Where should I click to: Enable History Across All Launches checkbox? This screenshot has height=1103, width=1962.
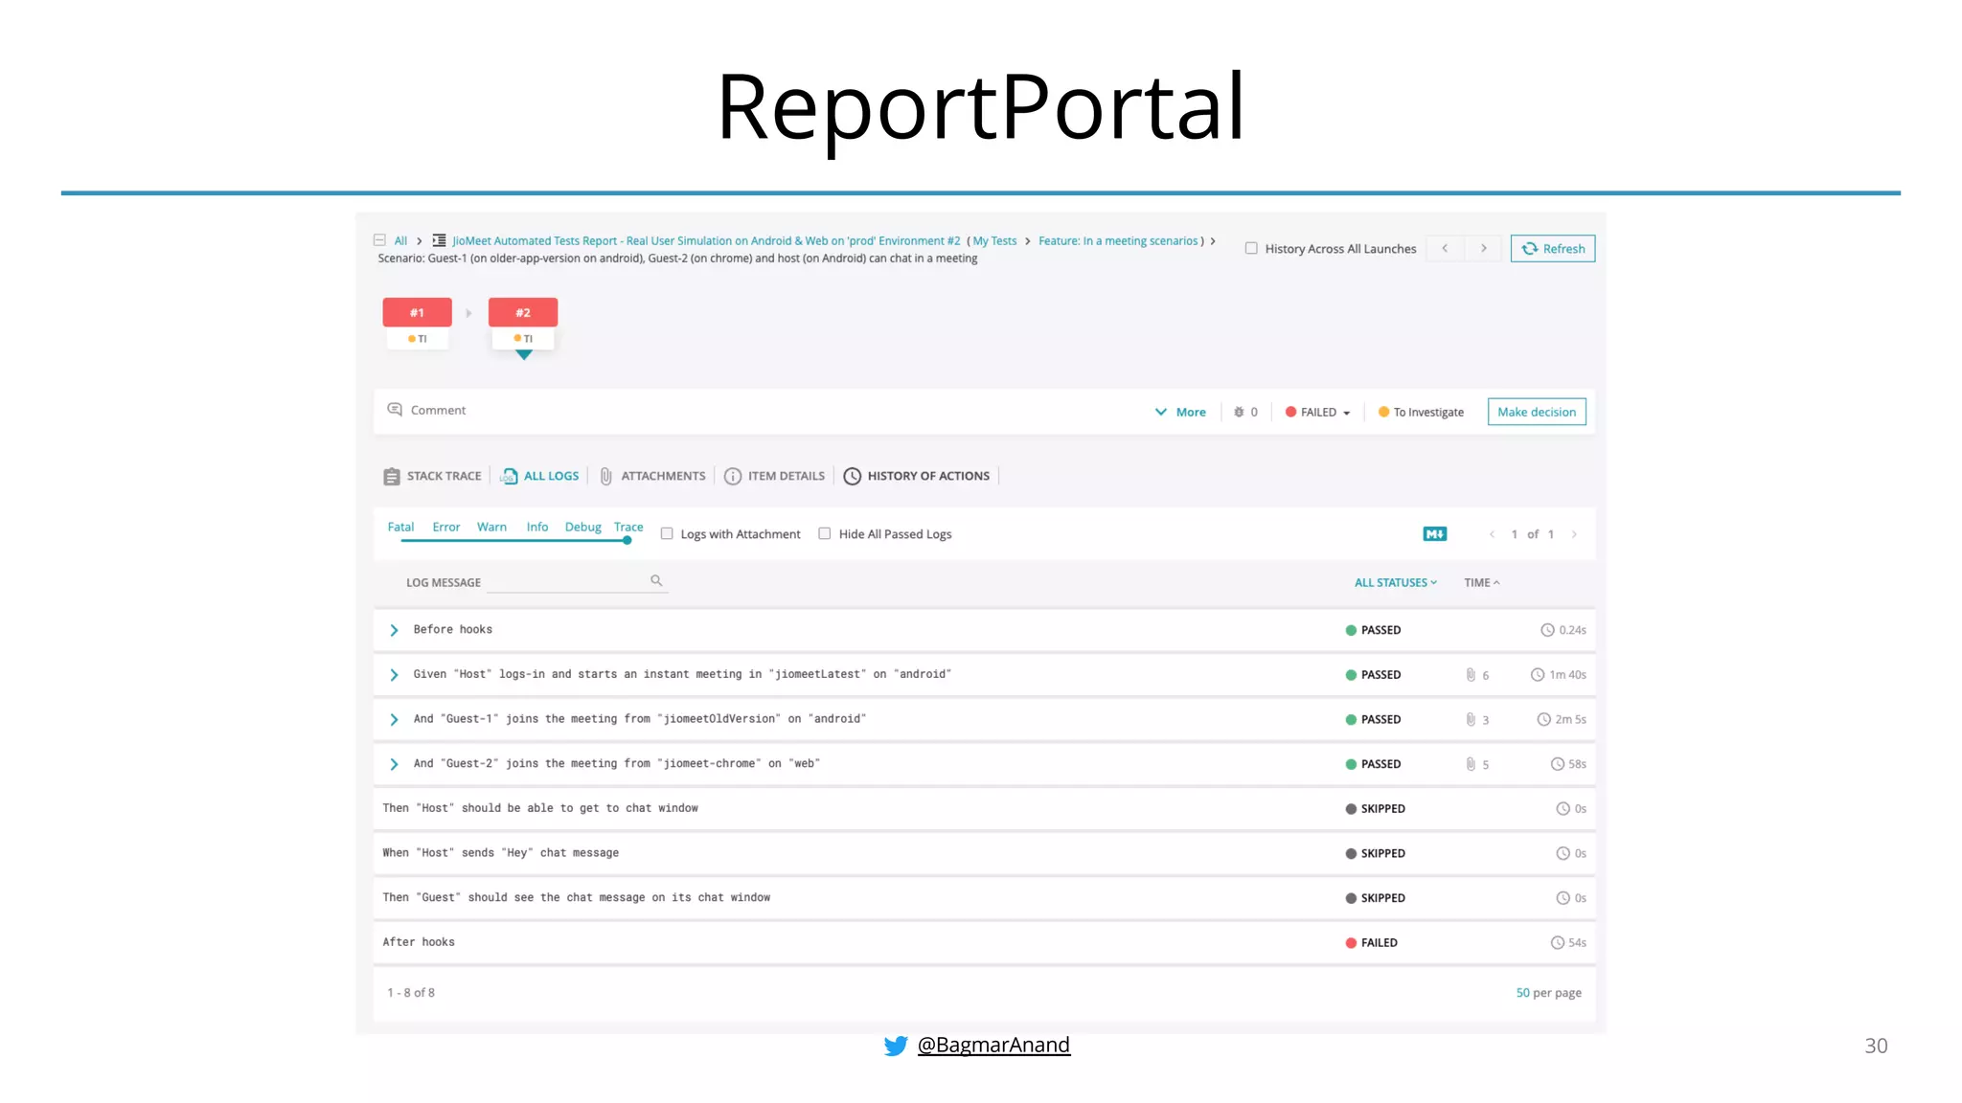point(1251,248)
